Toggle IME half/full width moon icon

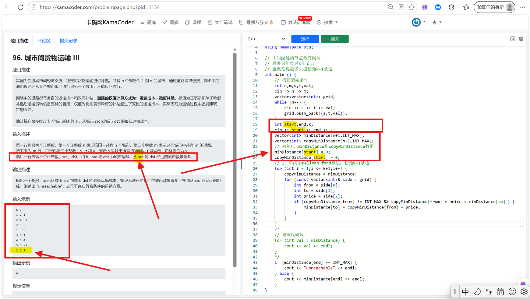point(477,292)
